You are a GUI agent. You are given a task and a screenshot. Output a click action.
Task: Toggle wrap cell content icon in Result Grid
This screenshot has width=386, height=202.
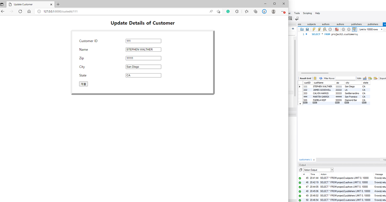[x=315, y=78]
